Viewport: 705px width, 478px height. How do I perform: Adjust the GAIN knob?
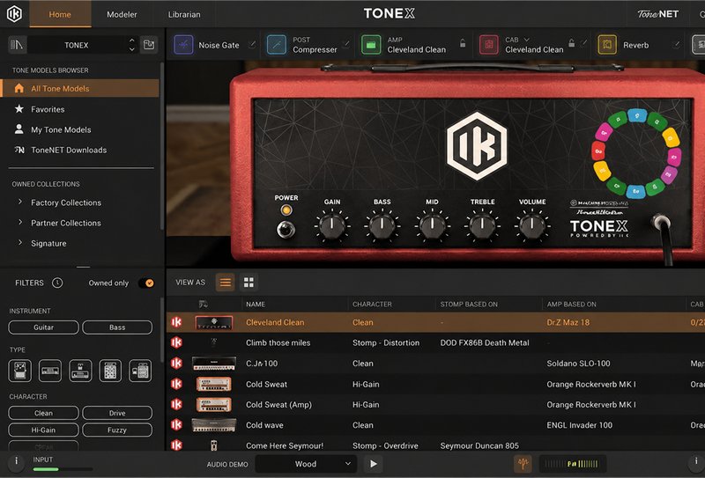(x=332, y=226)
